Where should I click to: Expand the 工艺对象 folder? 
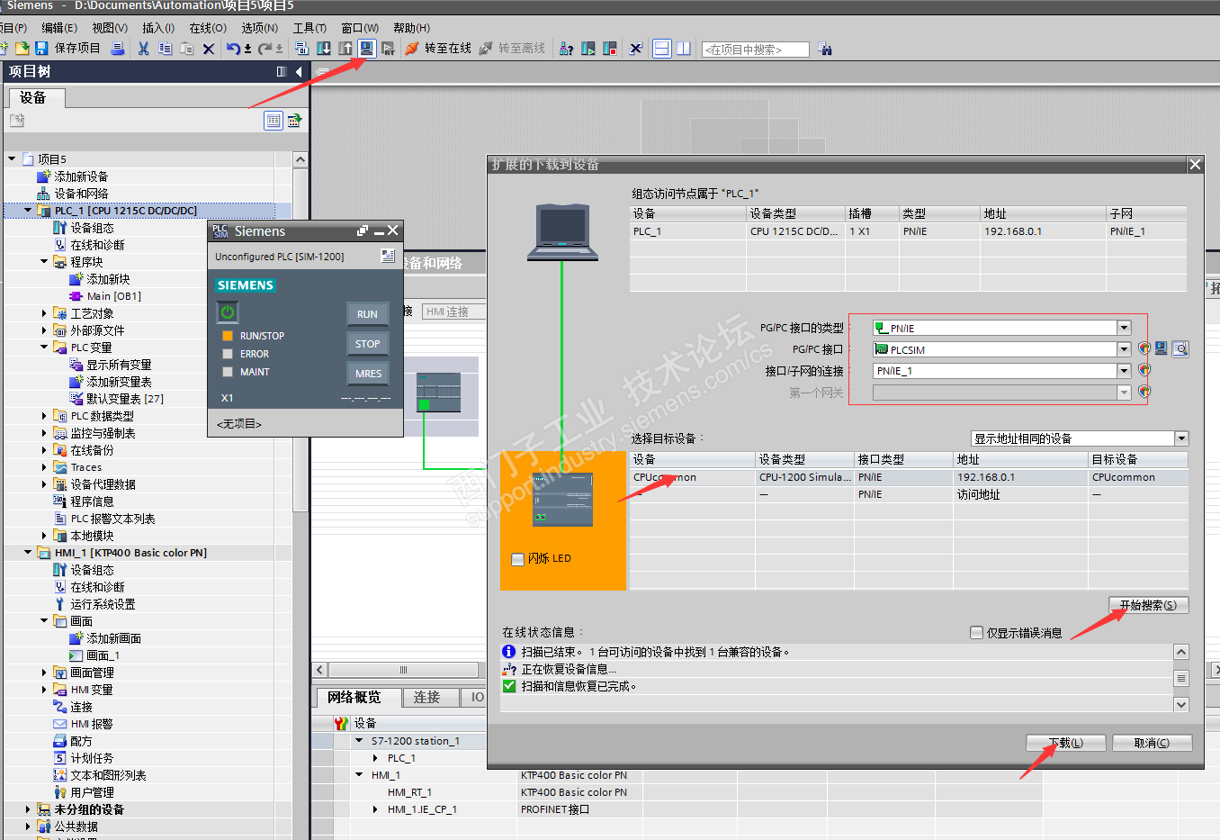coord(44,313)
